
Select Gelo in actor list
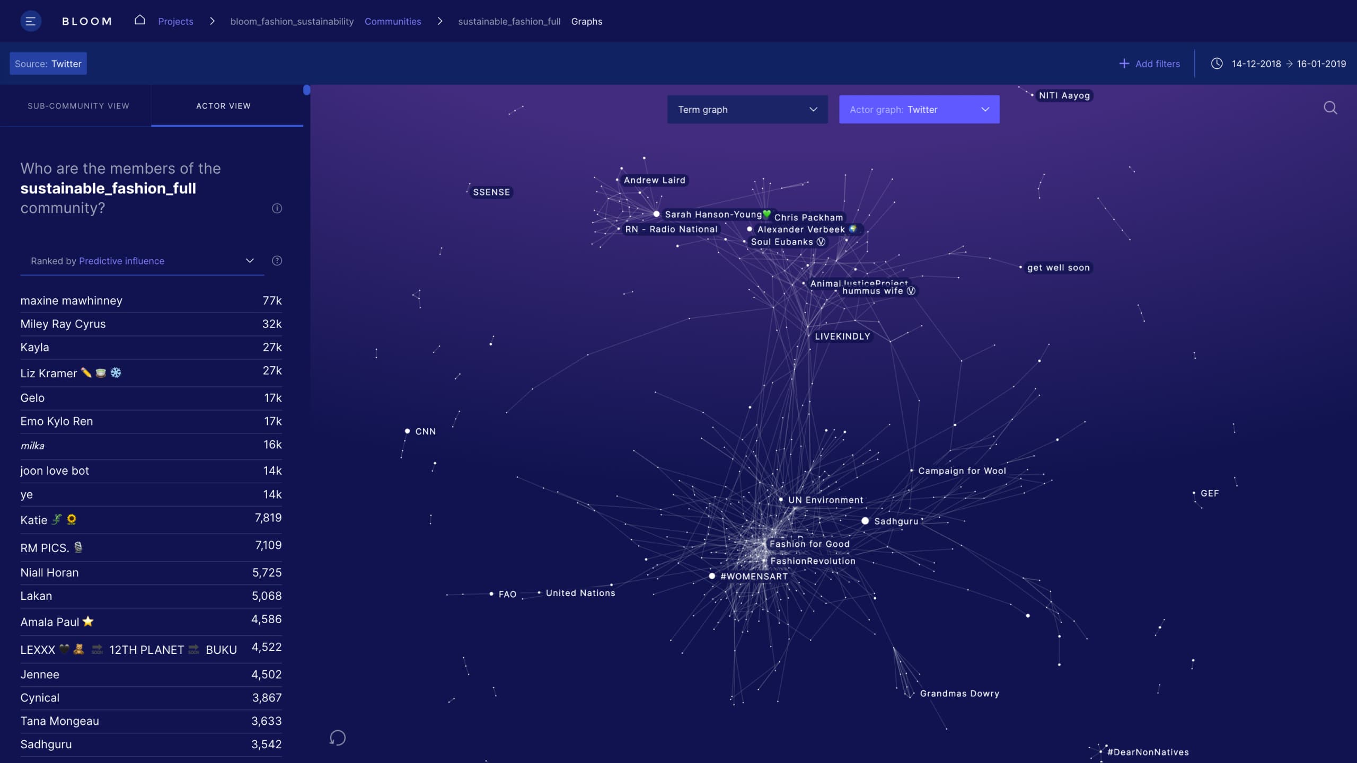point(151,398)
